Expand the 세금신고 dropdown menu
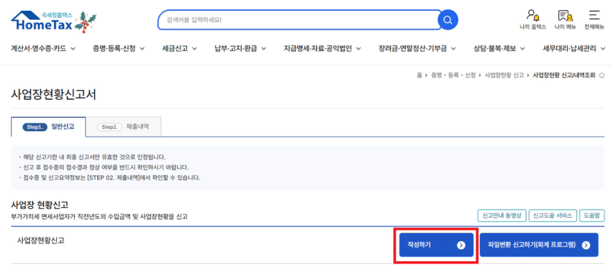The width and height of the screenshot is (612, 272). click(x=180, y=48)
